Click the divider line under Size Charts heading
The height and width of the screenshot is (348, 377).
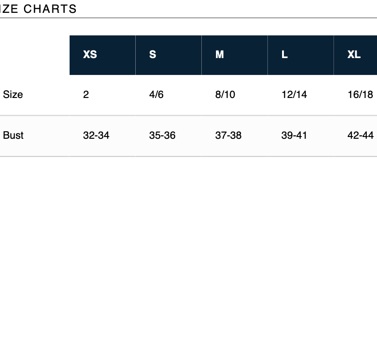pos(188,18)
